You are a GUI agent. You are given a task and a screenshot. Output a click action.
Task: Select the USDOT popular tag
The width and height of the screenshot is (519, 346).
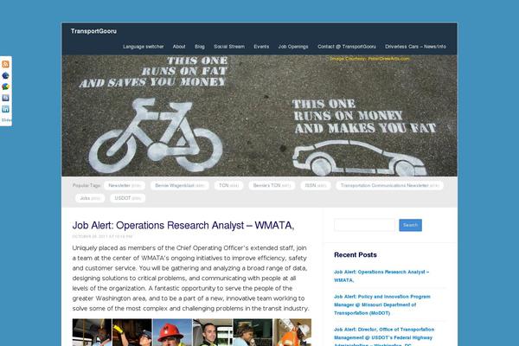pos(127,198)
